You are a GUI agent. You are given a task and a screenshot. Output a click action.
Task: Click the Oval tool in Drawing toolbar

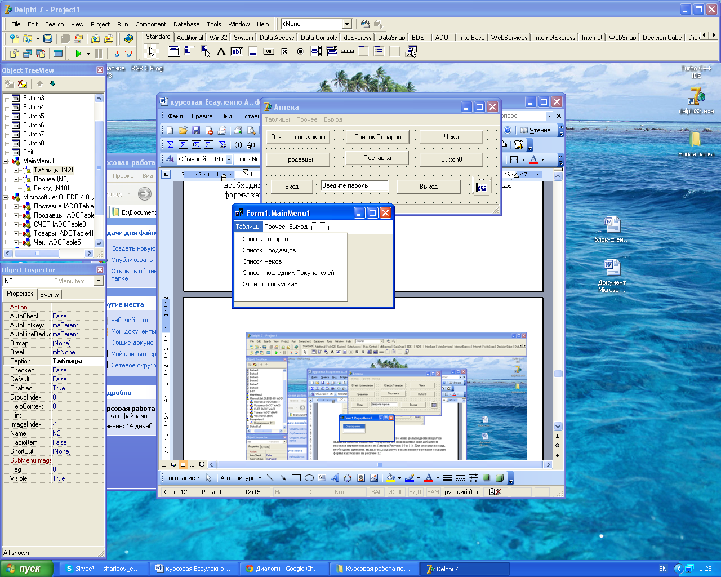click(309, 478)
